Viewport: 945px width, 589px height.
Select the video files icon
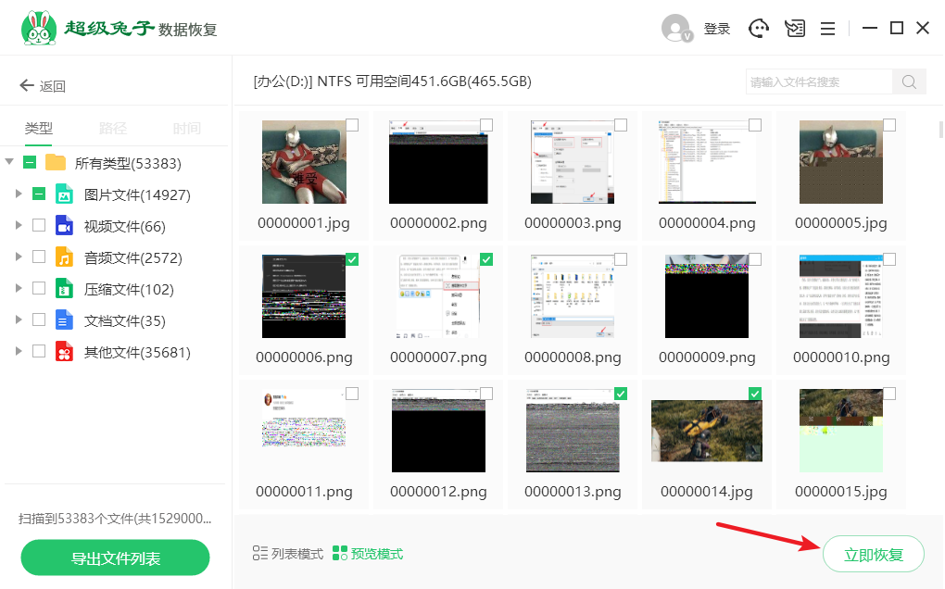coord(64,226)
